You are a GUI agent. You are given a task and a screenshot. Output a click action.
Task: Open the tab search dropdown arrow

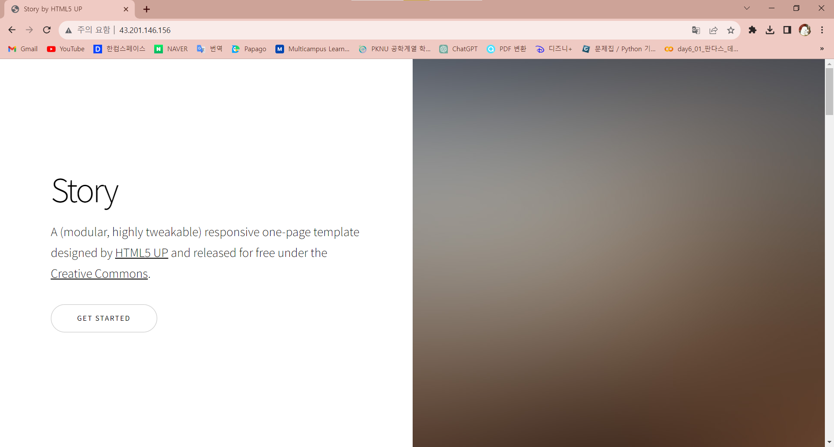pyautogui.click(x=747, y=8)
